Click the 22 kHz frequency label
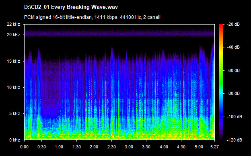The image size is (251, 156). (x=13, y=24)
